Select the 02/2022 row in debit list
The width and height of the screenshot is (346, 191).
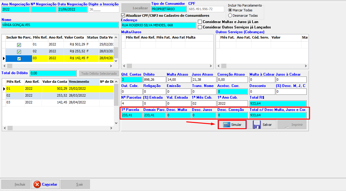coord(45,95)
